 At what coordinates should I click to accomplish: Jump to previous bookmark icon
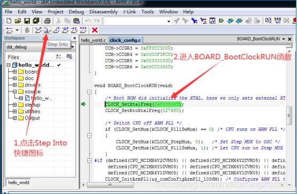point(230,21)
